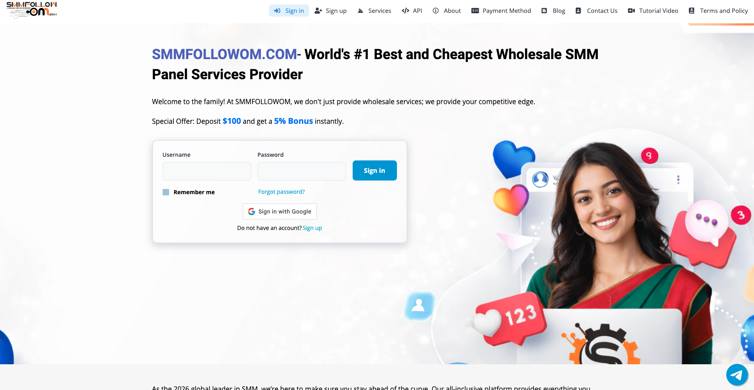Open the Blog page from navbar
The image size is (754, 390).
pyautogui.click(x=554, y=11)
